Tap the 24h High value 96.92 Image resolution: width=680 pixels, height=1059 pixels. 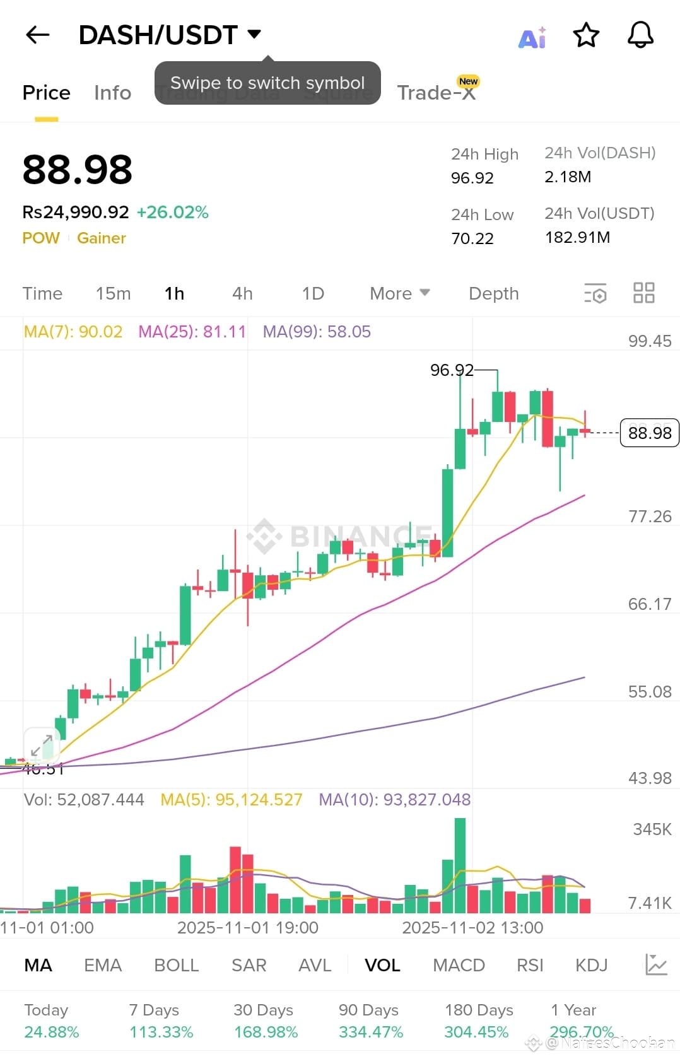pos(472,178)
